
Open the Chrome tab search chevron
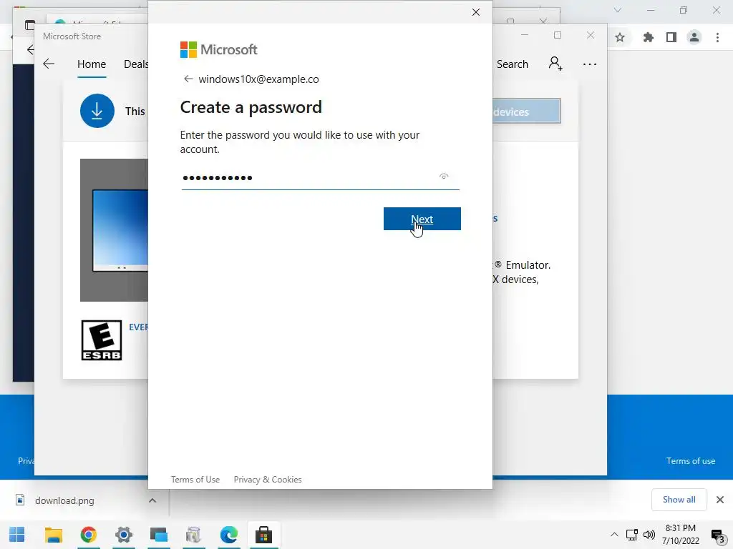tap(618, 10)
